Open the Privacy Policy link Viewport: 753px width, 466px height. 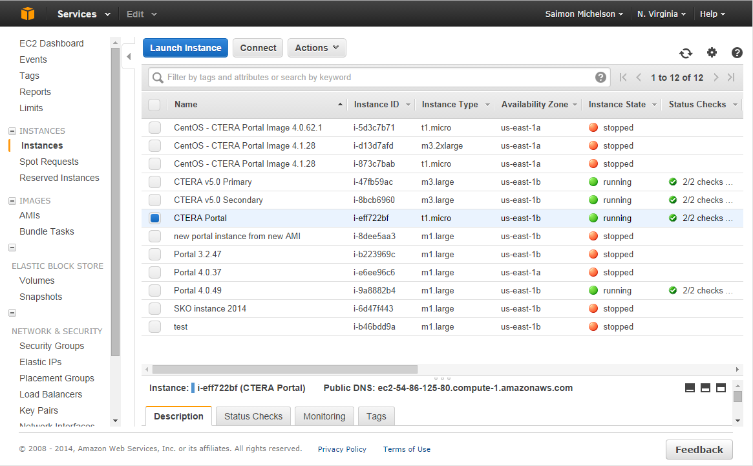pyautogui.click(x=342, y=449)
